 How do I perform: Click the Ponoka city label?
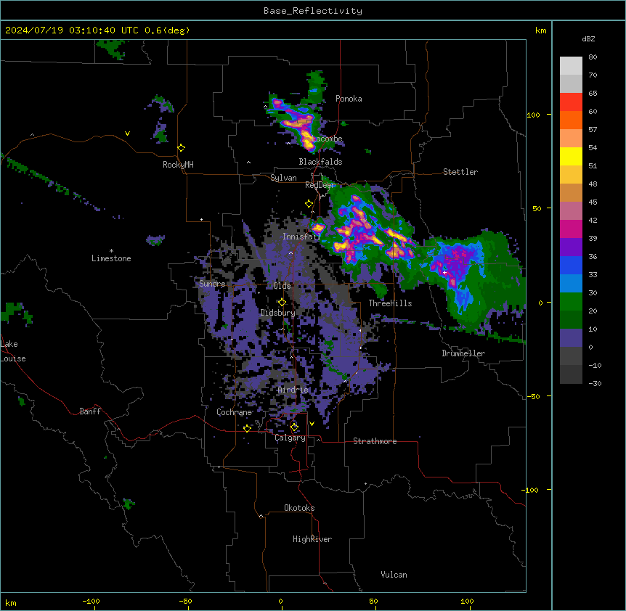[349, 99]
